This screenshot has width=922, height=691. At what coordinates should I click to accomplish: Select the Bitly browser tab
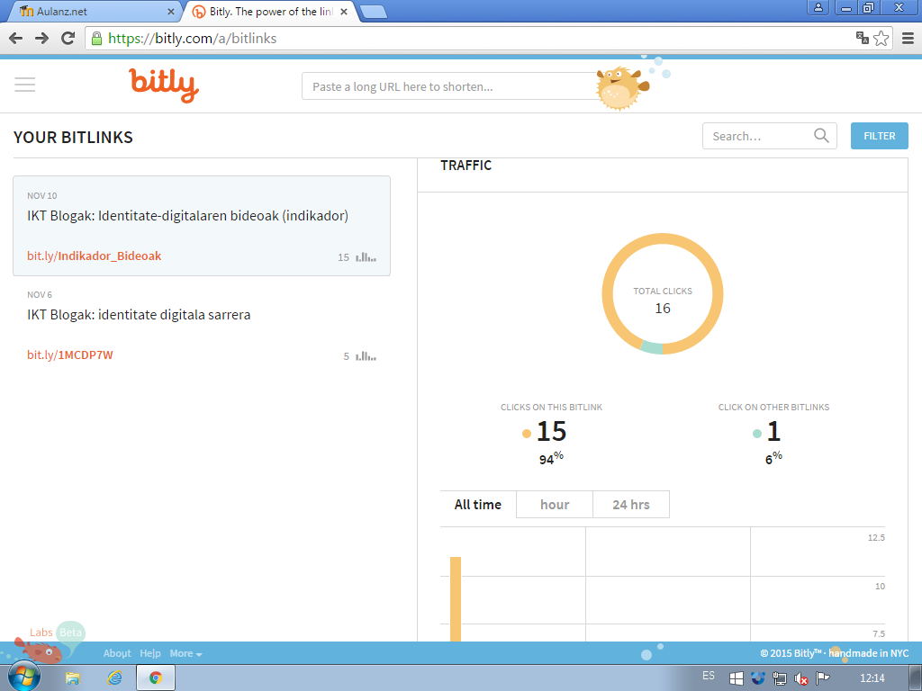click(270, 11)
